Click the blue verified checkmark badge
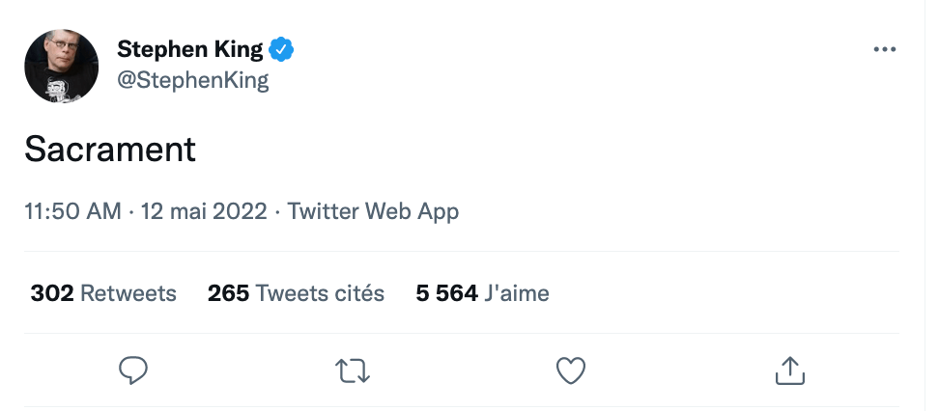This screenshot has height=411, width=939. tap(282, 49)
